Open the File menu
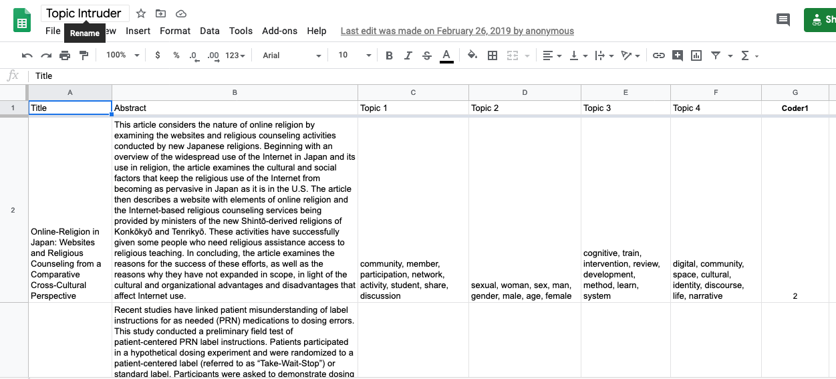This screenshot has width=836, height=379. coord(53,31)
